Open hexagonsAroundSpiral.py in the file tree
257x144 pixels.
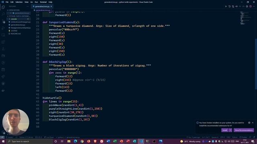click(20, 28)
